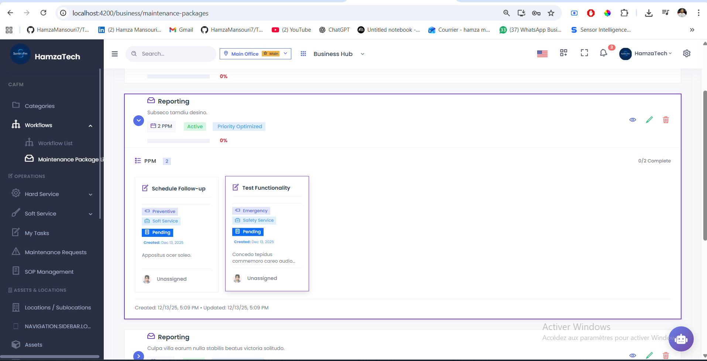Open the notifications bell icon
This screenshot has width=707, height=361.
603,53
